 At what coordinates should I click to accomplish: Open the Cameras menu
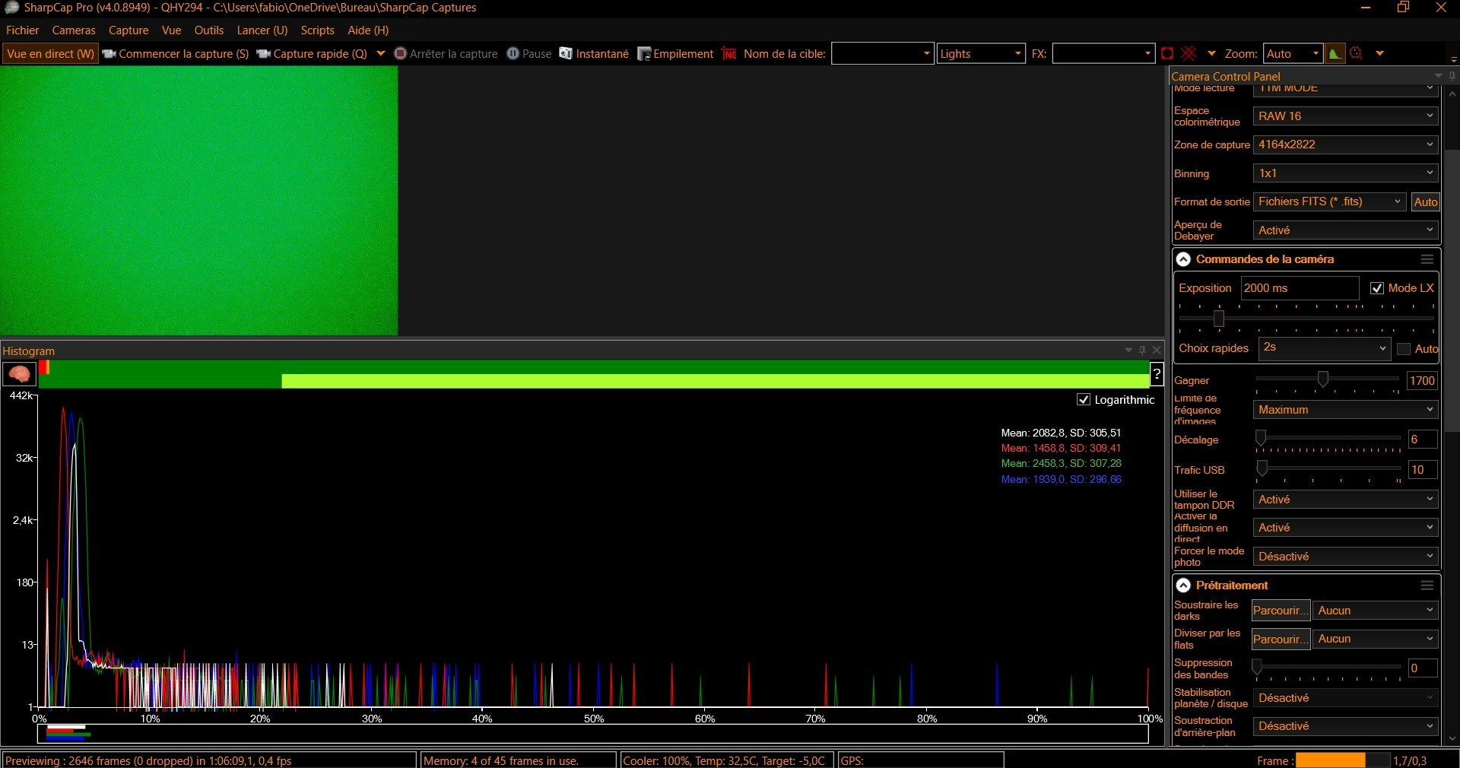point(74,30)
